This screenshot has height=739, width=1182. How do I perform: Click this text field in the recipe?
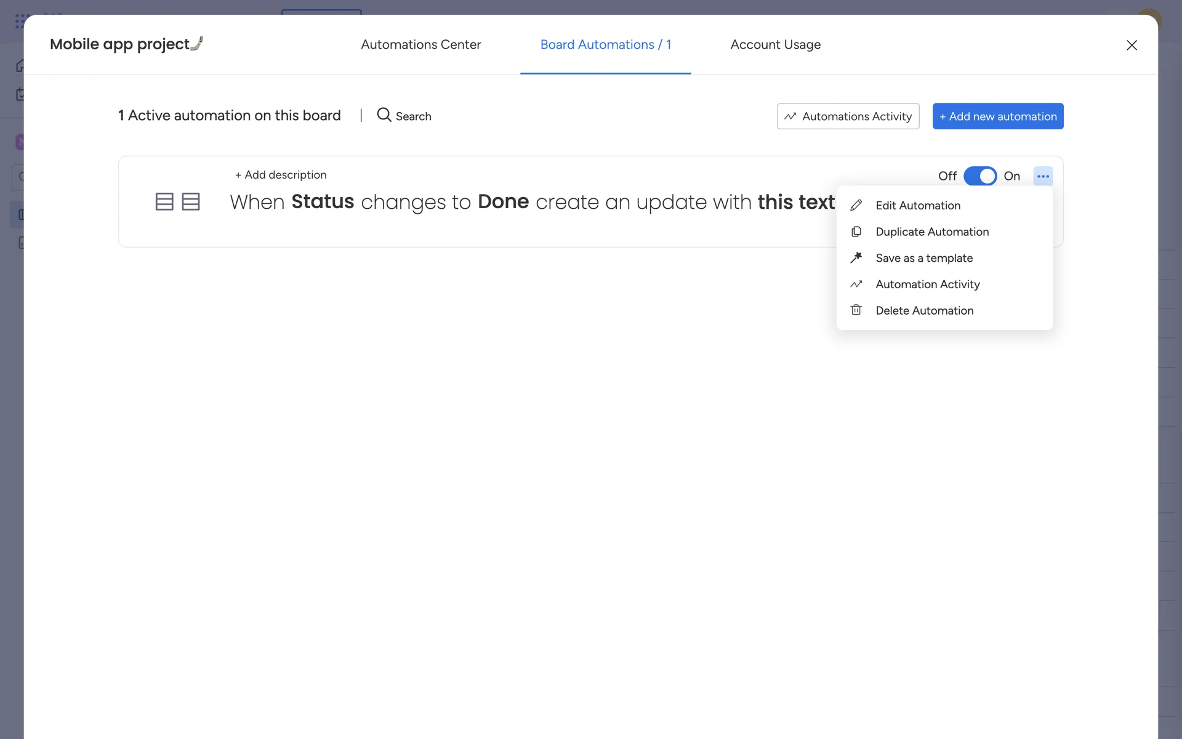click(795, 202)
